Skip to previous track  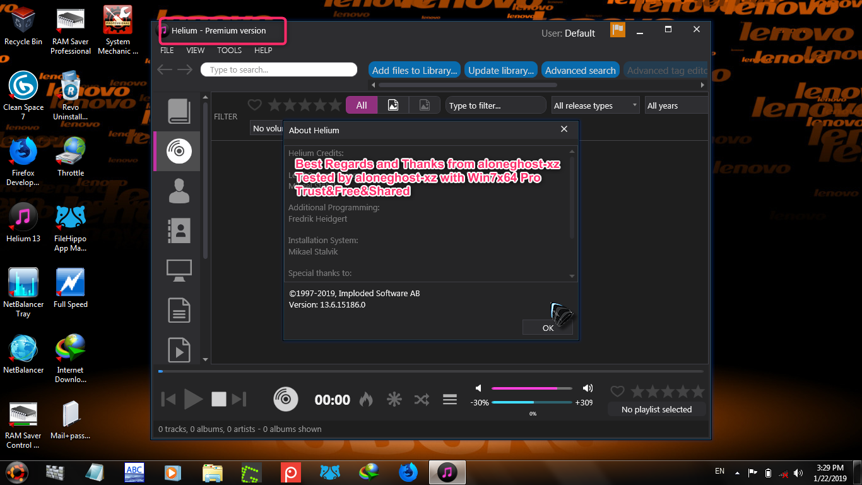pos(168,399)
